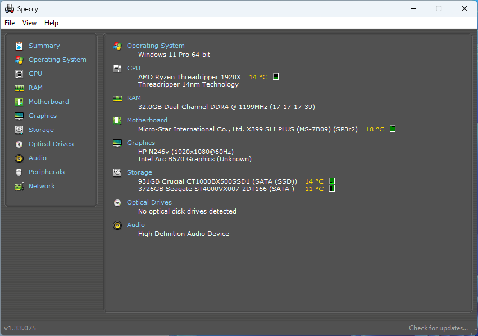Click the Operating System heading link in main panel
Screen dimensions: 478x336
click(x=156, y=46)
